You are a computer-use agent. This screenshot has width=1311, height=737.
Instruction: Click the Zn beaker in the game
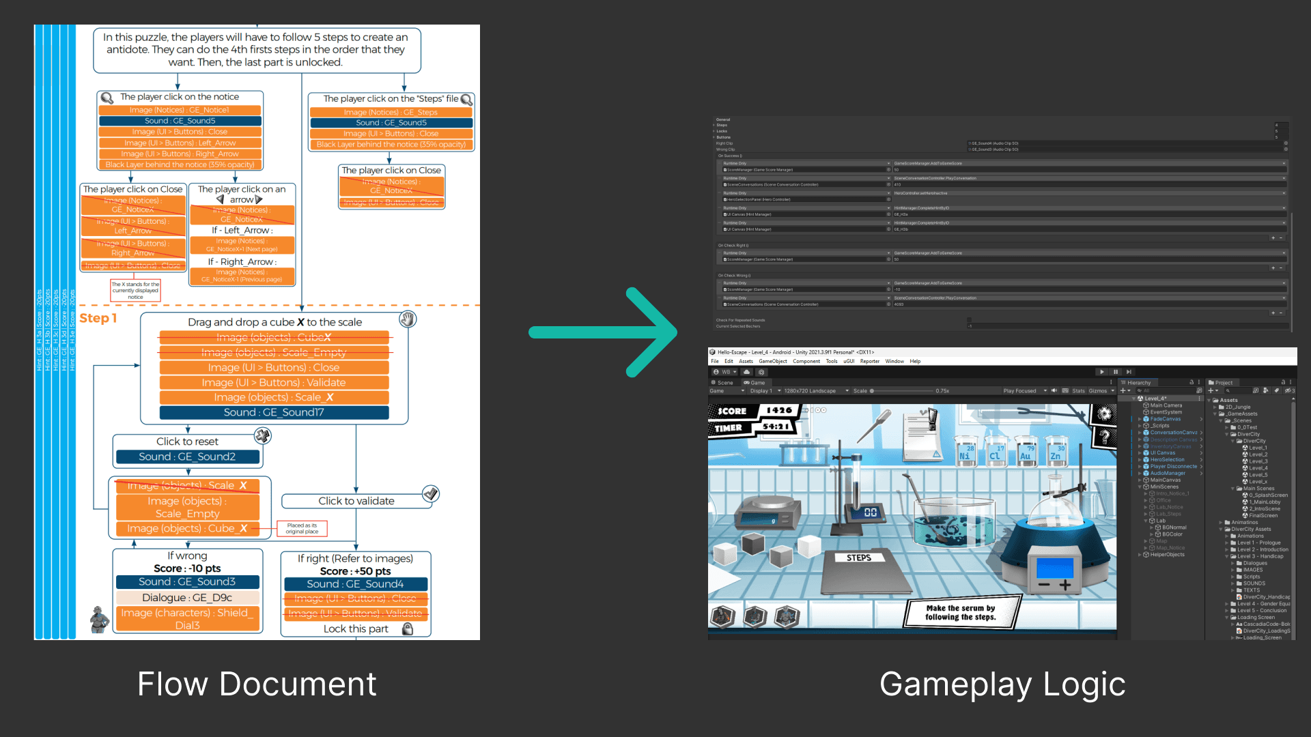(1056, 451)
